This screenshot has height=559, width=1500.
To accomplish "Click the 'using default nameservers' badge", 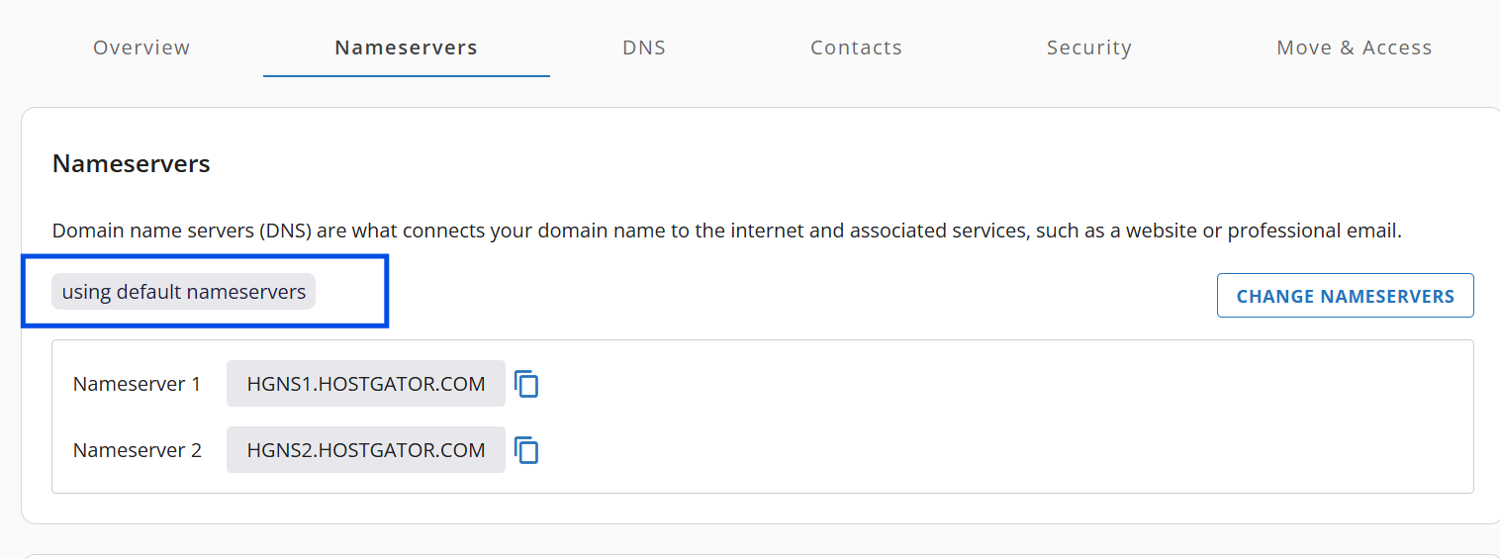I will click(184, 292).
